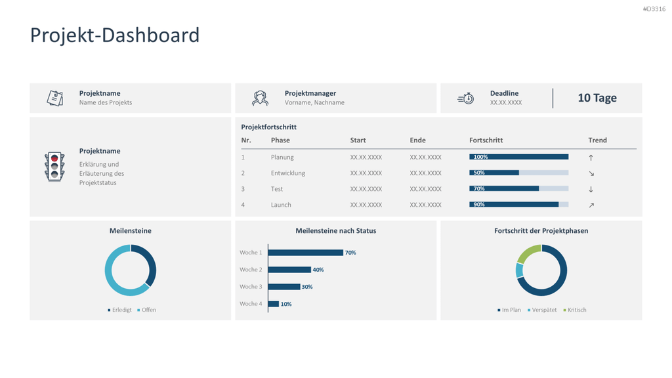The image size is (672, 378).
Task: Click the Planung phase cell
Action: point(282,157)
